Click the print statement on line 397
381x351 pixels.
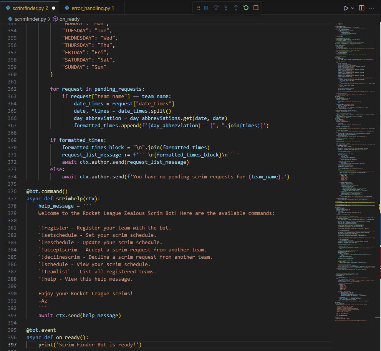click(x=90, y=345)
